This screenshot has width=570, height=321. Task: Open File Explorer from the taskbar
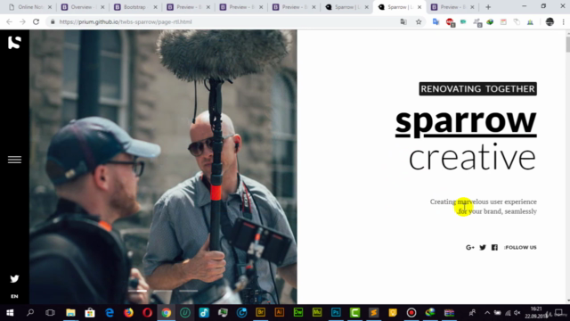click(x=70, y=313)
